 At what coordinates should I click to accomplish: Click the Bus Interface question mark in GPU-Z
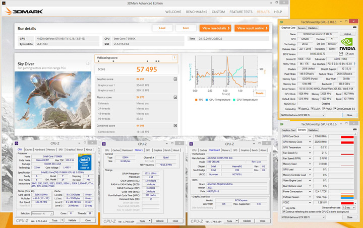coord(354,64)
